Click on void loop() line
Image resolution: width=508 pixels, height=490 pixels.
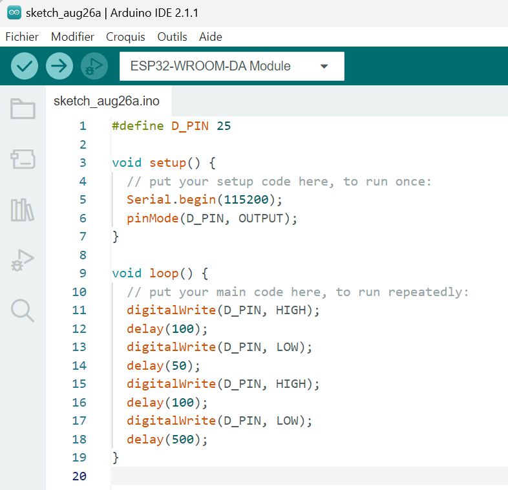[160, 273]
